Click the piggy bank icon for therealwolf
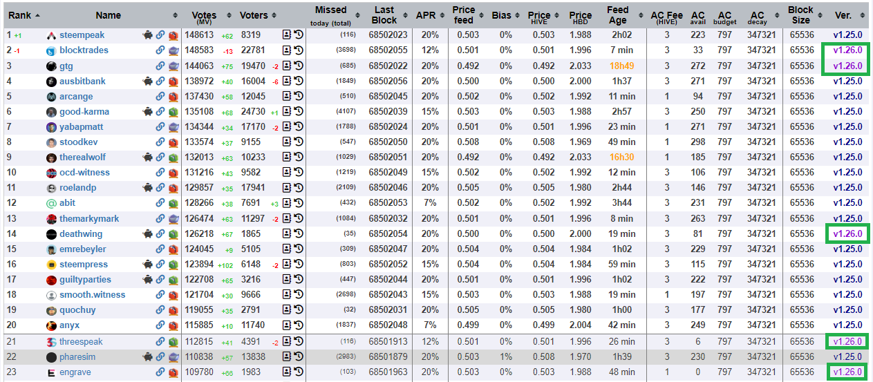 click(147, 157)
